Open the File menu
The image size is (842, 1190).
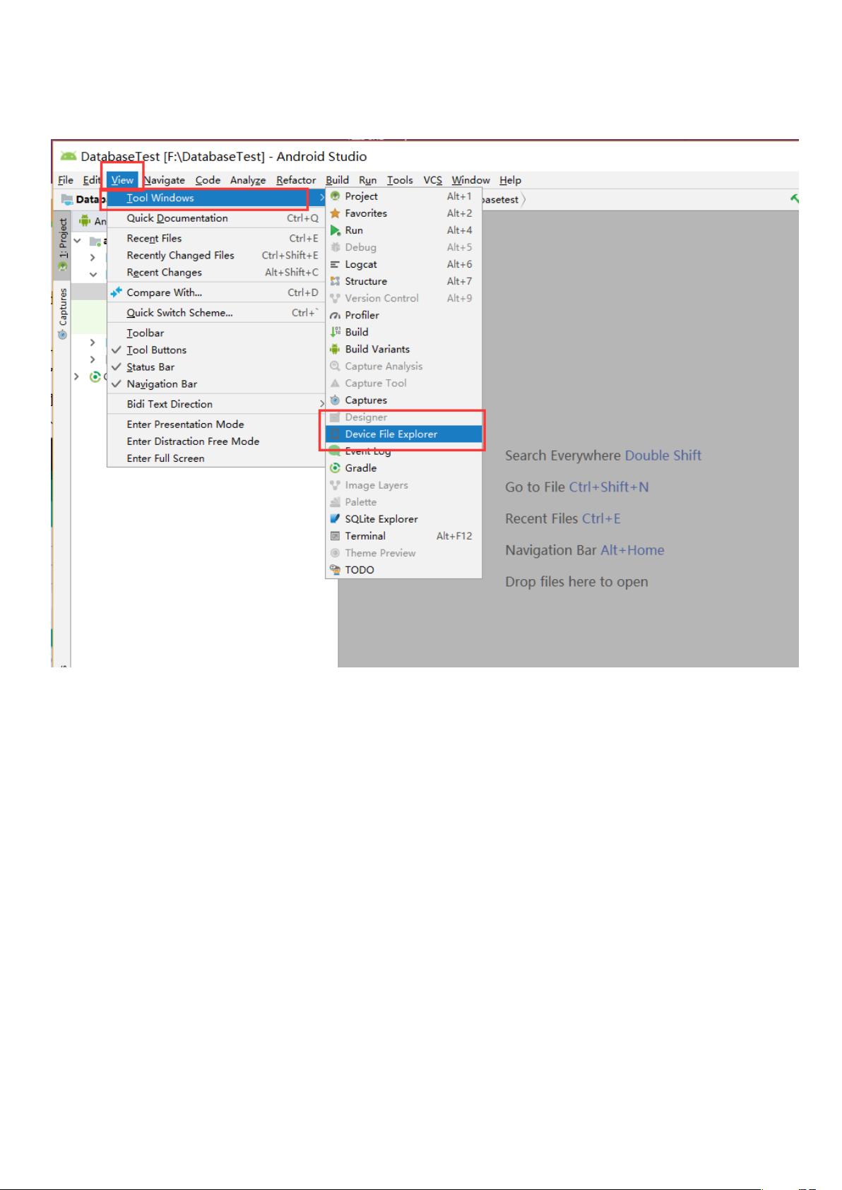66,180
